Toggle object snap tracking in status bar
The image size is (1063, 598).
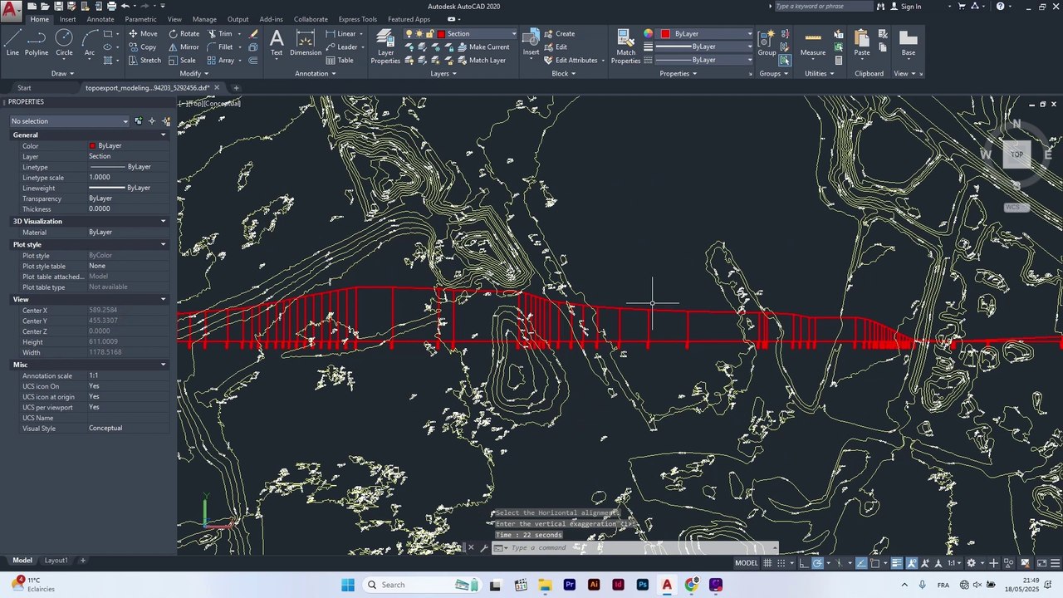pyautogui.click(x=861, y=563)
